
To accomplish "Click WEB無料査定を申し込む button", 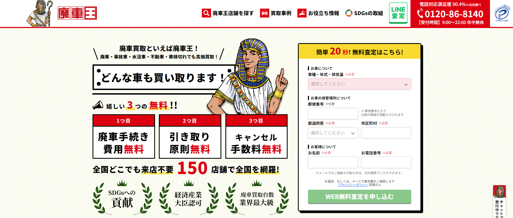I will point(359,197).
